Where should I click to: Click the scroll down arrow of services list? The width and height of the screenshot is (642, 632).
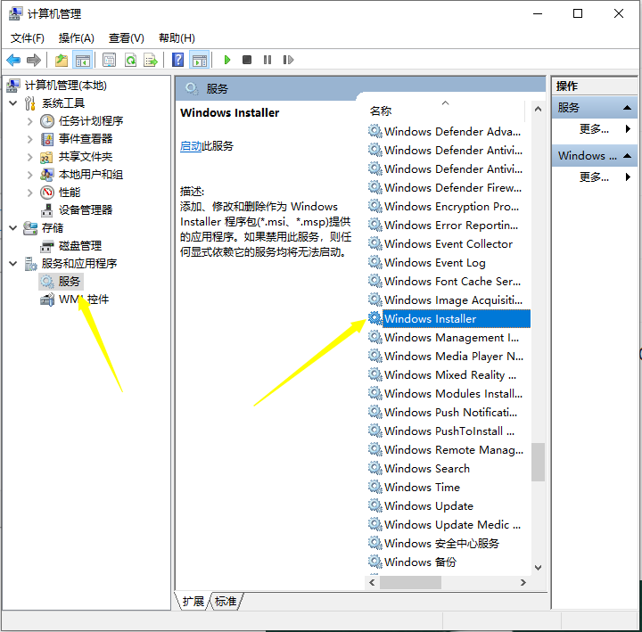[x=538, y=568]
